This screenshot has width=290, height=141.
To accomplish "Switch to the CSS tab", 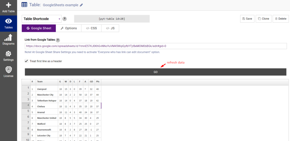I will 91,28.
